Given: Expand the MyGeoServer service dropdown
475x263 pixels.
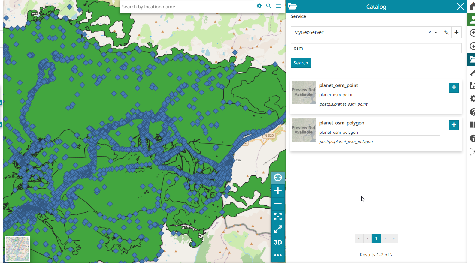Looking at the screenshot, I should 436,32.
